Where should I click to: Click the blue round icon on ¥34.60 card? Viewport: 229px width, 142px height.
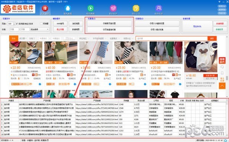click(110, 84)
